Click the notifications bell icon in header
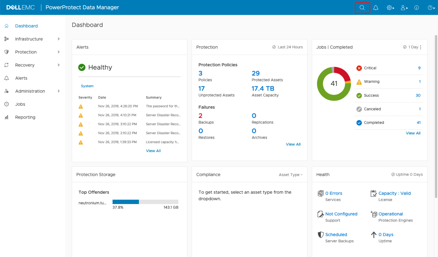This screenshot has width=438, height=257. [x=376, y=8]
